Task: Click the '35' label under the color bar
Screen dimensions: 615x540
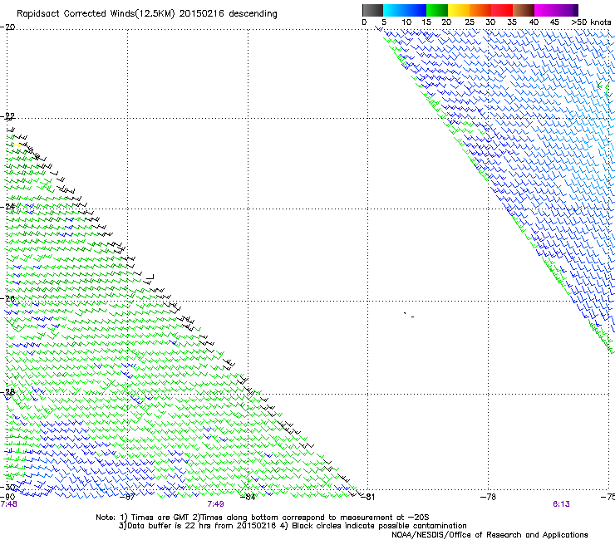Action: 512,22
